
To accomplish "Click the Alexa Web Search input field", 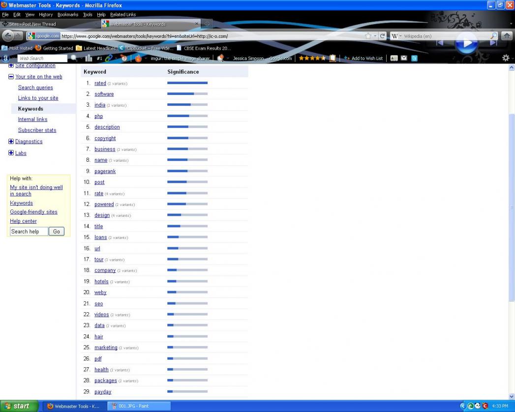I will (x=42, y=58).
